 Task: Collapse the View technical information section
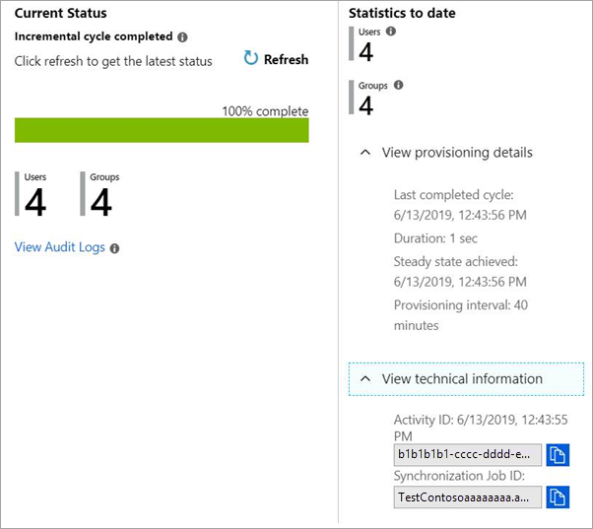click(365, 378)
